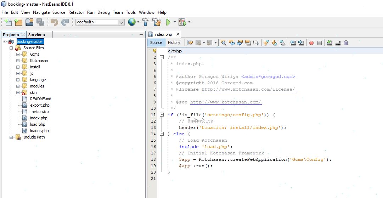
Task: Click the Previous Bookmark icon
Action: point(266,43)
